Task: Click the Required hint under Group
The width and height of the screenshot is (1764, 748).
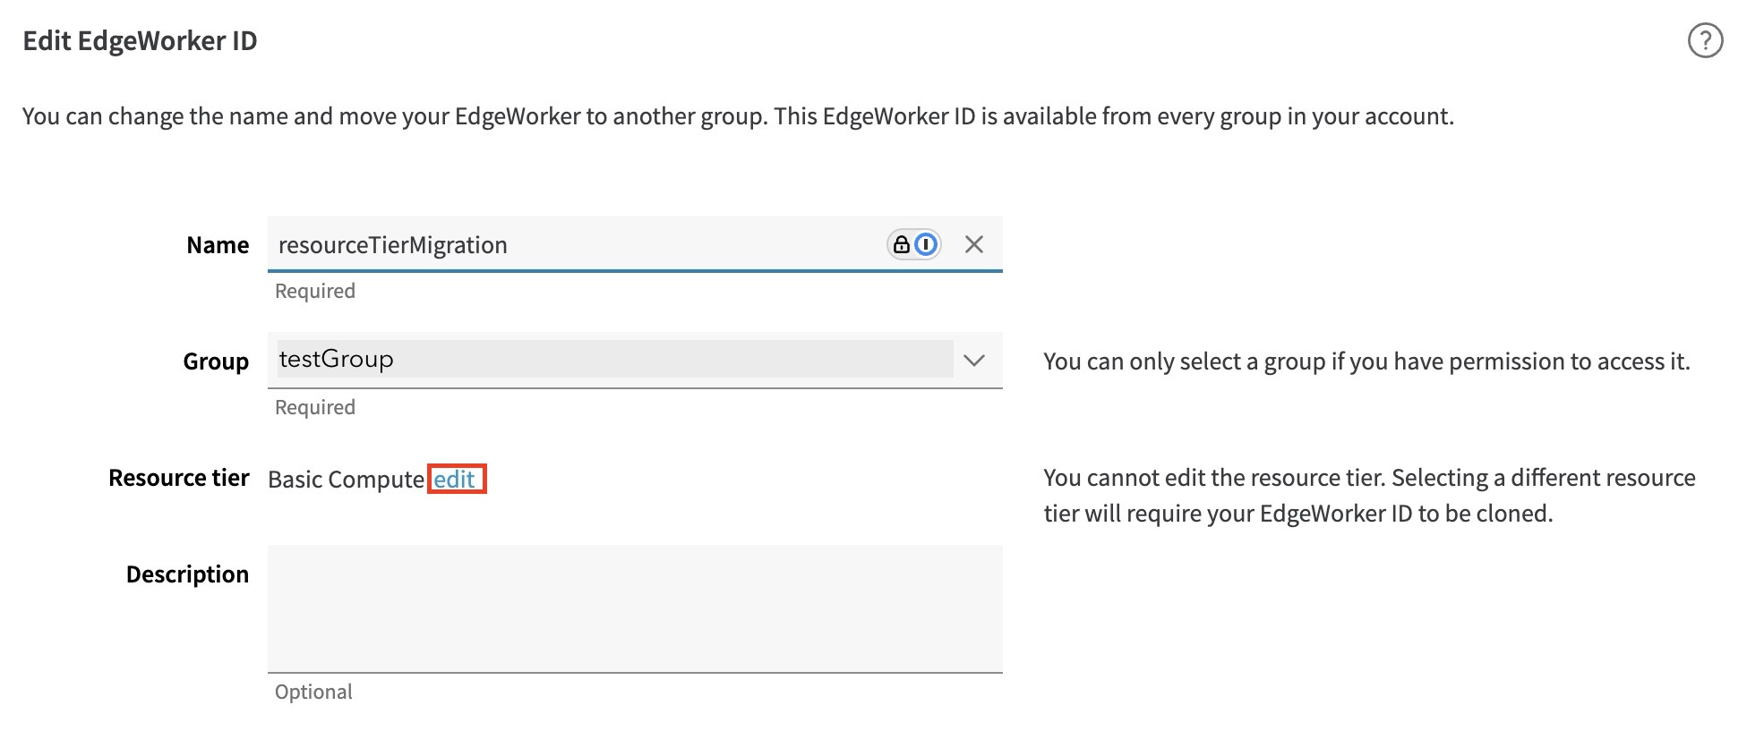Action: point(315,407)
